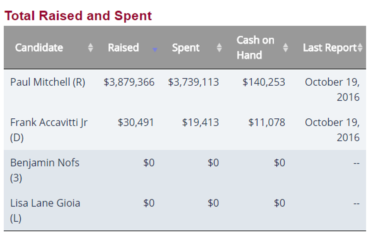
Task: Select the Lisa Lane Gioia (L) cell
Action: 45,210
